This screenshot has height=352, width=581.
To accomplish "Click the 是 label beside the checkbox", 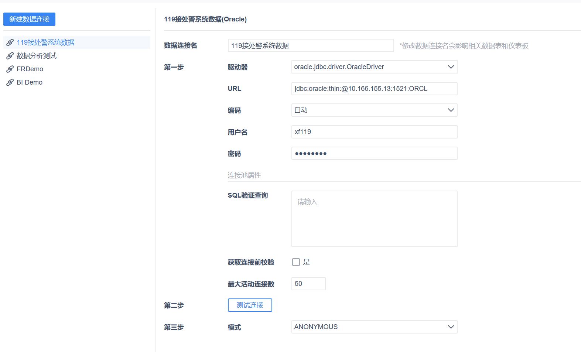I will pos(307,262).
